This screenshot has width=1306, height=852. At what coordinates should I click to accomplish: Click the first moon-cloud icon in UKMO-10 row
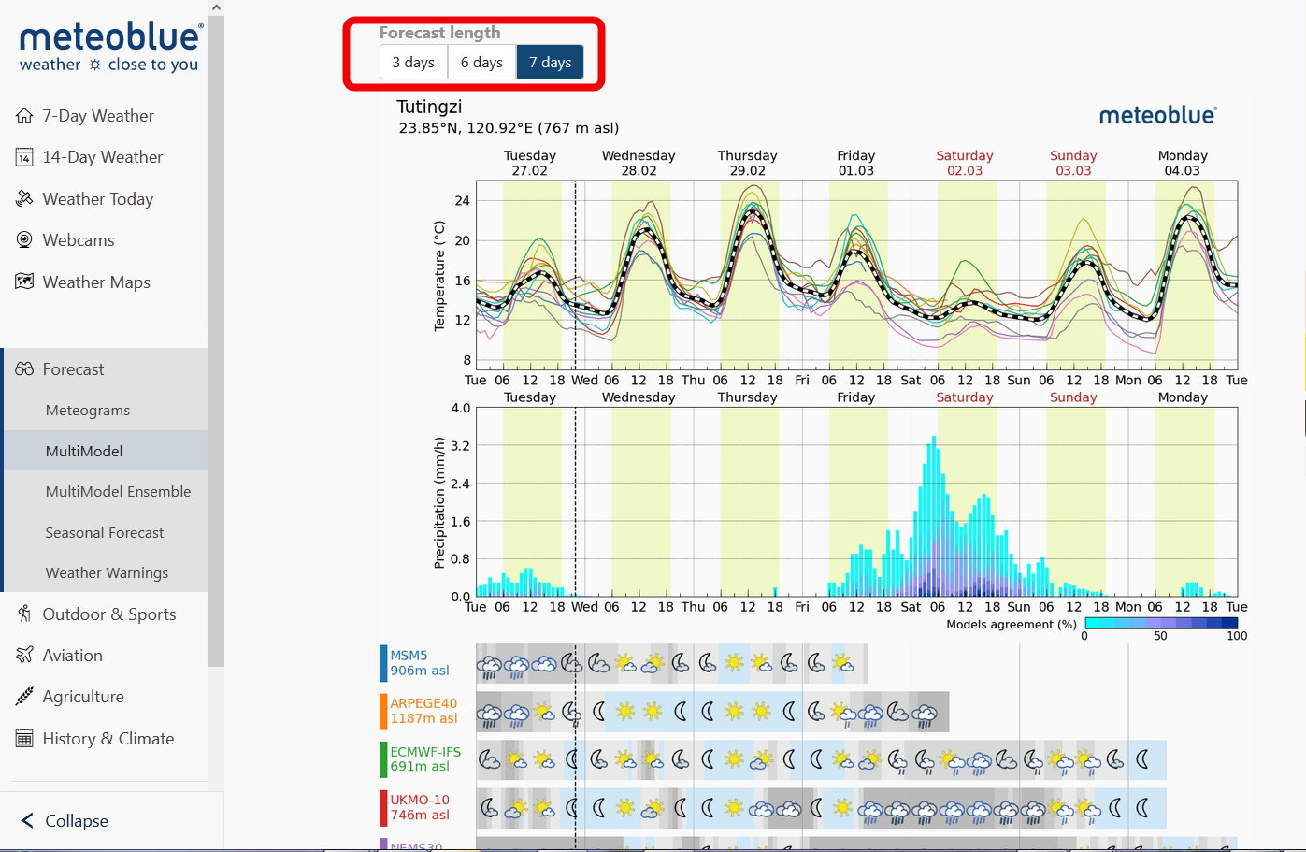coord(489,807)
